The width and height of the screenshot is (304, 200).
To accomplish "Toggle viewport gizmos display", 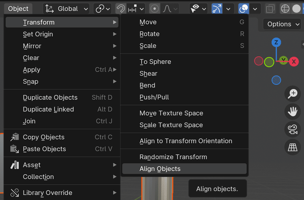I will [x=217, y=8].
